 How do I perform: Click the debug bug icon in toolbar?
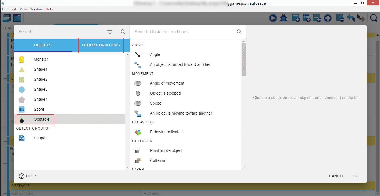pyautogui.click(x=283, y=18)
